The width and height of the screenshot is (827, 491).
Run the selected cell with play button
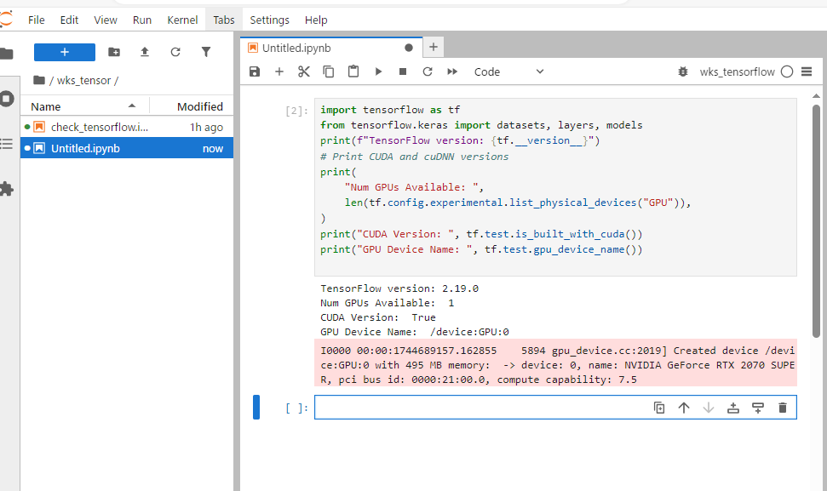378,71
